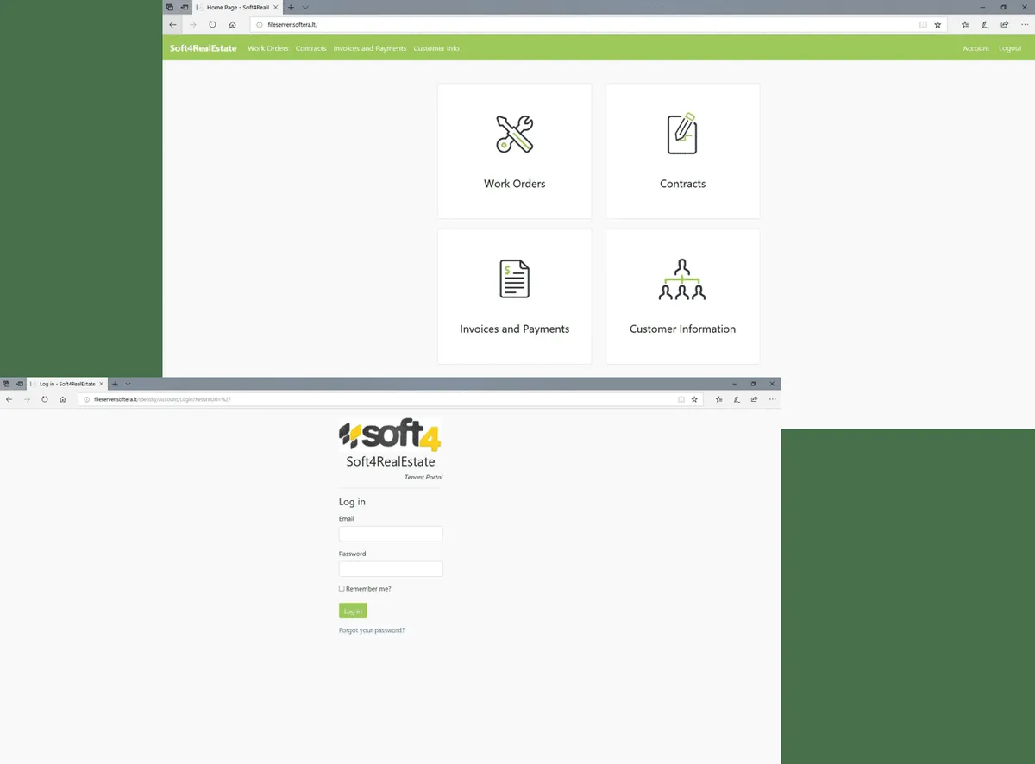The image size is (1035, 764).
Task: Click Add notes pen icon in Log in window
Action: pos(737,399)
